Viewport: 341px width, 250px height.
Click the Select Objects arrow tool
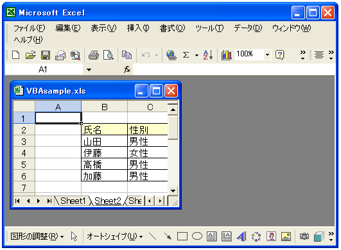click(x=74, y=237)
